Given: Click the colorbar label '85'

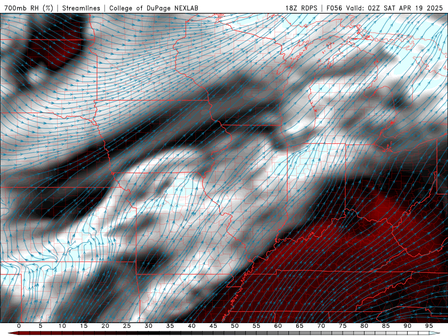Looking at the screenshot, I should (386, 326).
